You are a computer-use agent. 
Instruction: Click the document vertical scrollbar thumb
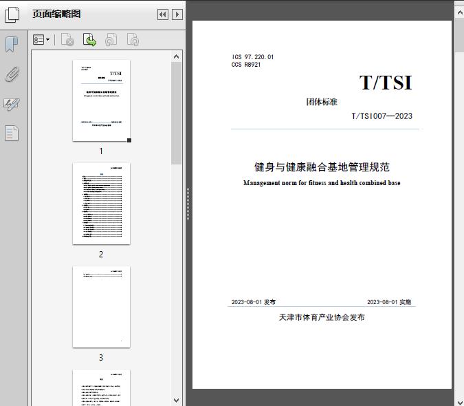460,35
